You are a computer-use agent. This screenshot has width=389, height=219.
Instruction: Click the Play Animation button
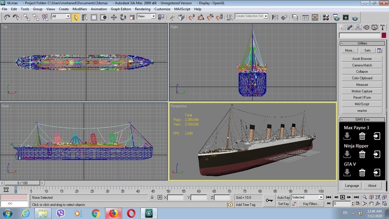(343, 197)
